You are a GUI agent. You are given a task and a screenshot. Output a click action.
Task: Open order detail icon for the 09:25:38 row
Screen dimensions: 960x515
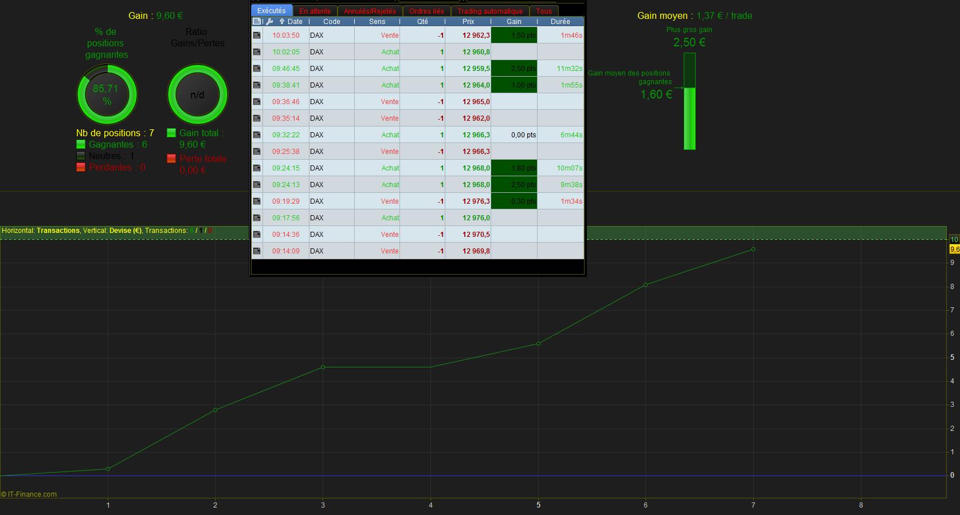coord(257,152)
